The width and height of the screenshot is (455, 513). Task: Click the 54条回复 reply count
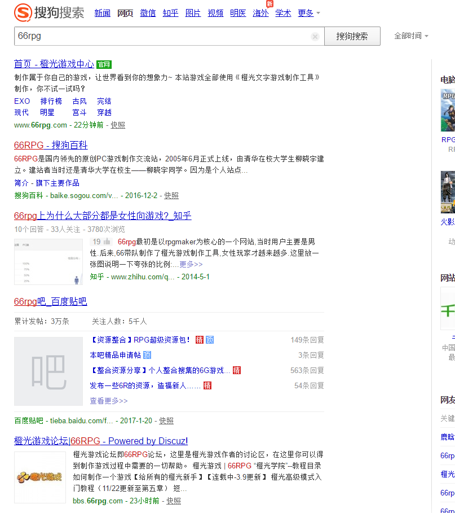point(309,385)
